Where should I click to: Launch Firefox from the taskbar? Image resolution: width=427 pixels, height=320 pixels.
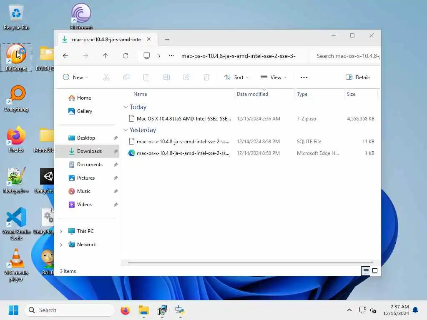(125, 310)
